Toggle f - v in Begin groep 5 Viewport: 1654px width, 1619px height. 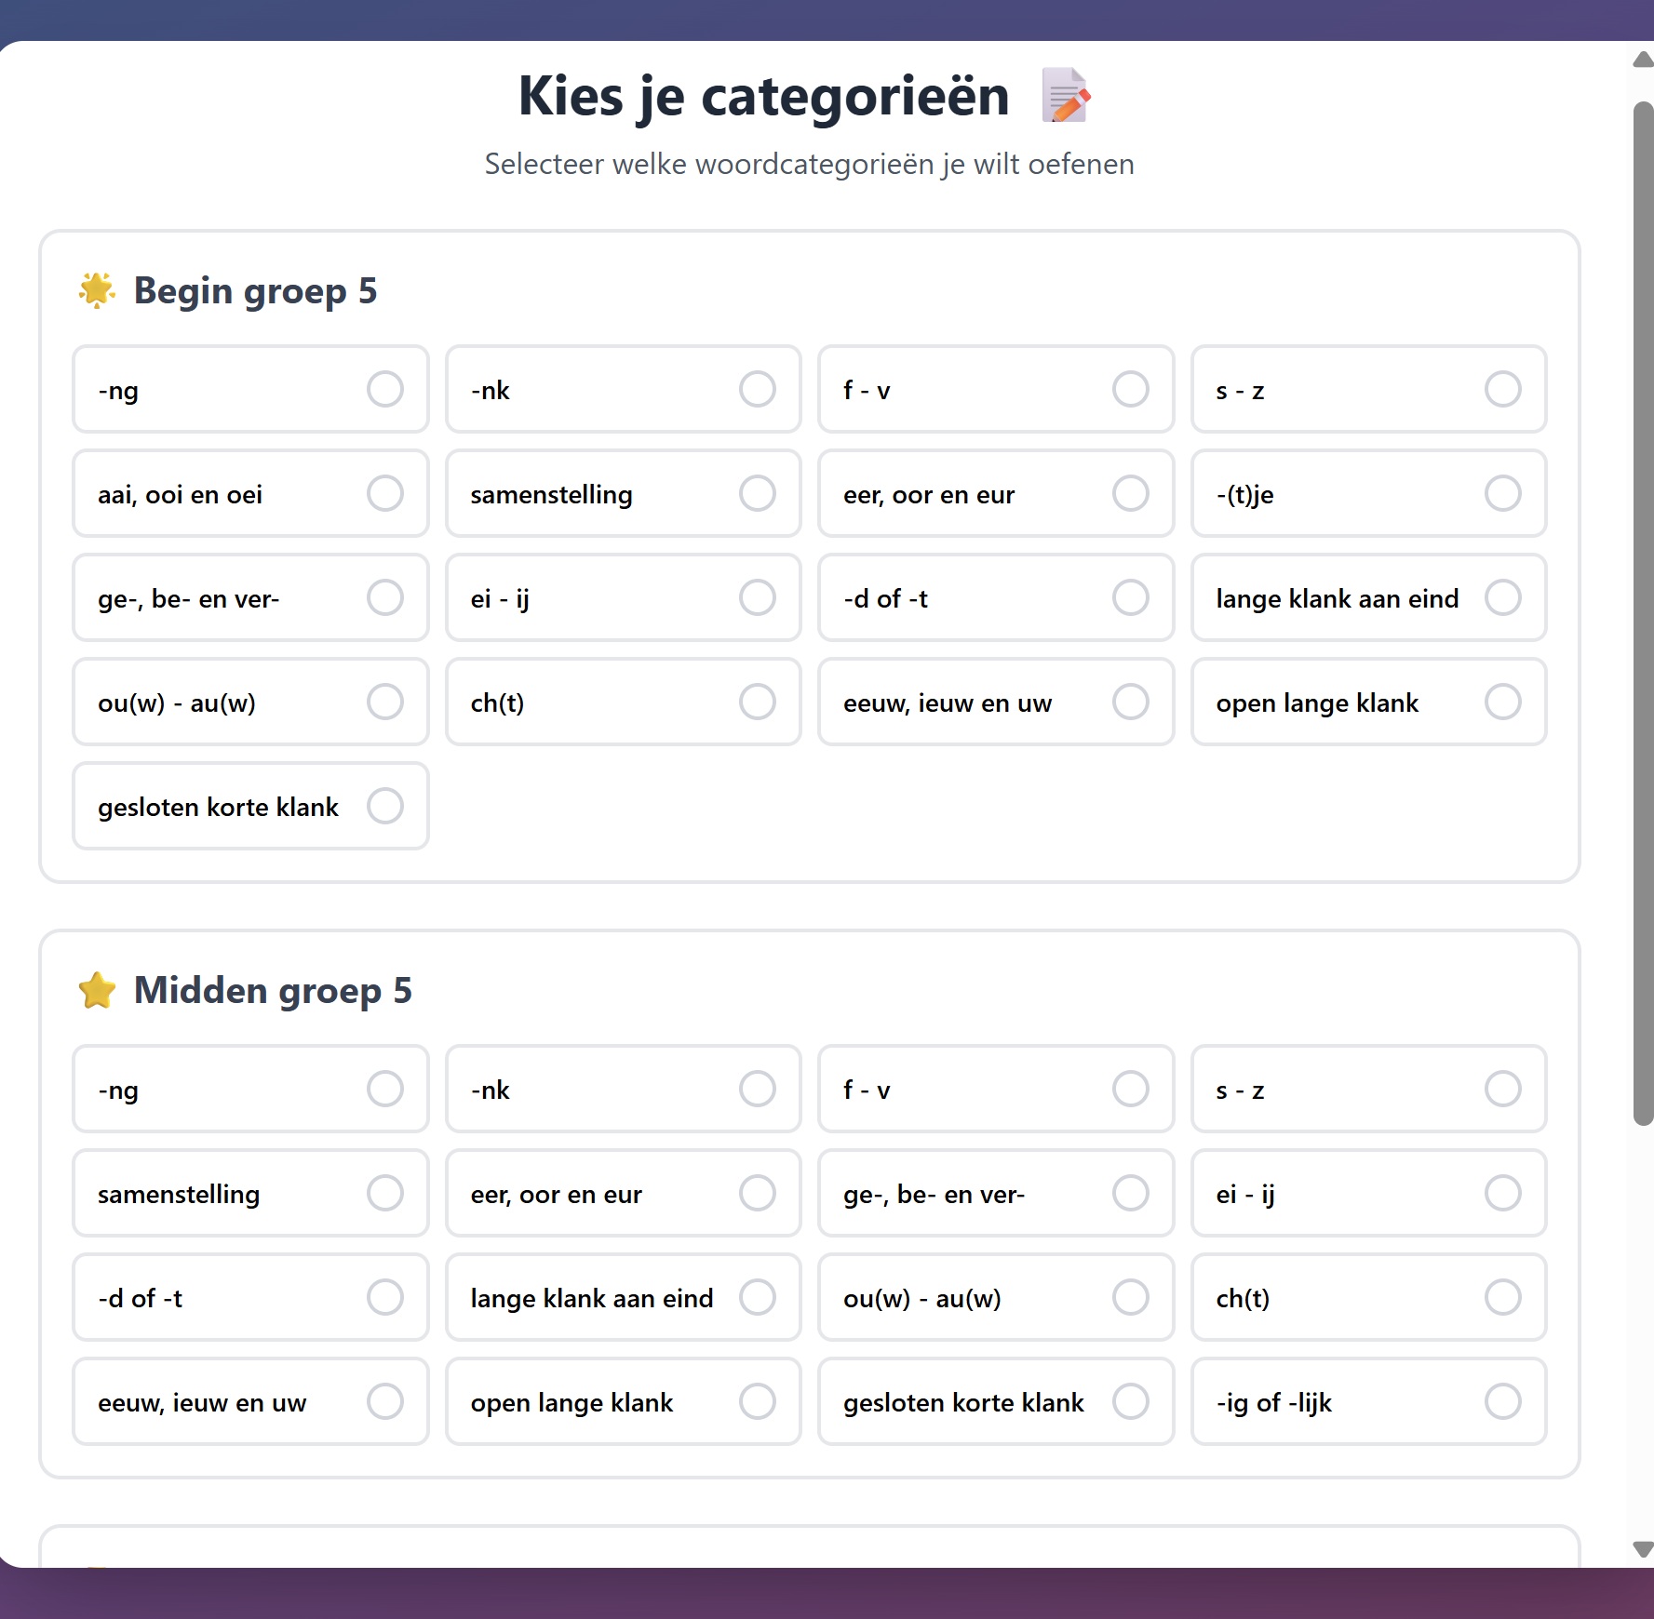click(996, 389)
